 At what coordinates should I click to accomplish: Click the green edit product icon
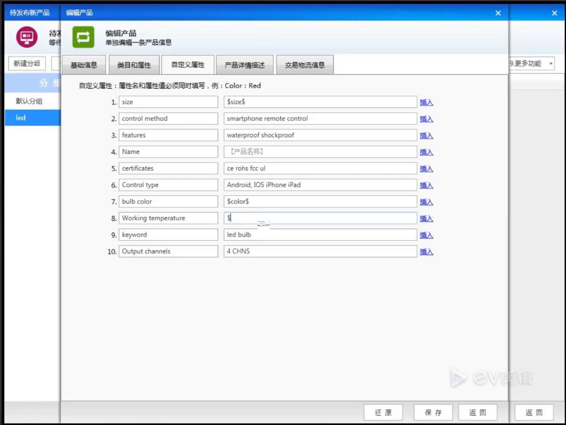(83, 37)
